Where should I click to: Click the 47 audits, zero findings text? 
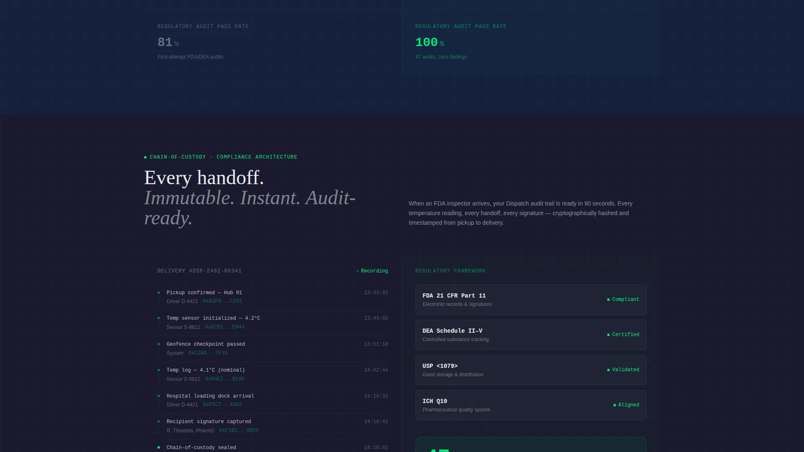pos(441,57)
